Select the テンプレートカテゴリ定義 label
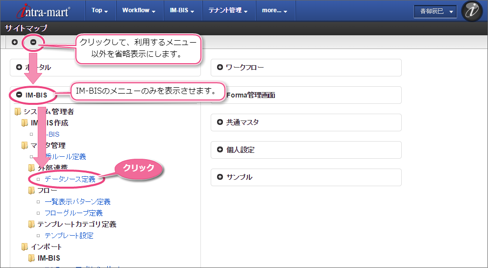Image resolution: width=488 pixels, height=268 pixels. (77, 224)
